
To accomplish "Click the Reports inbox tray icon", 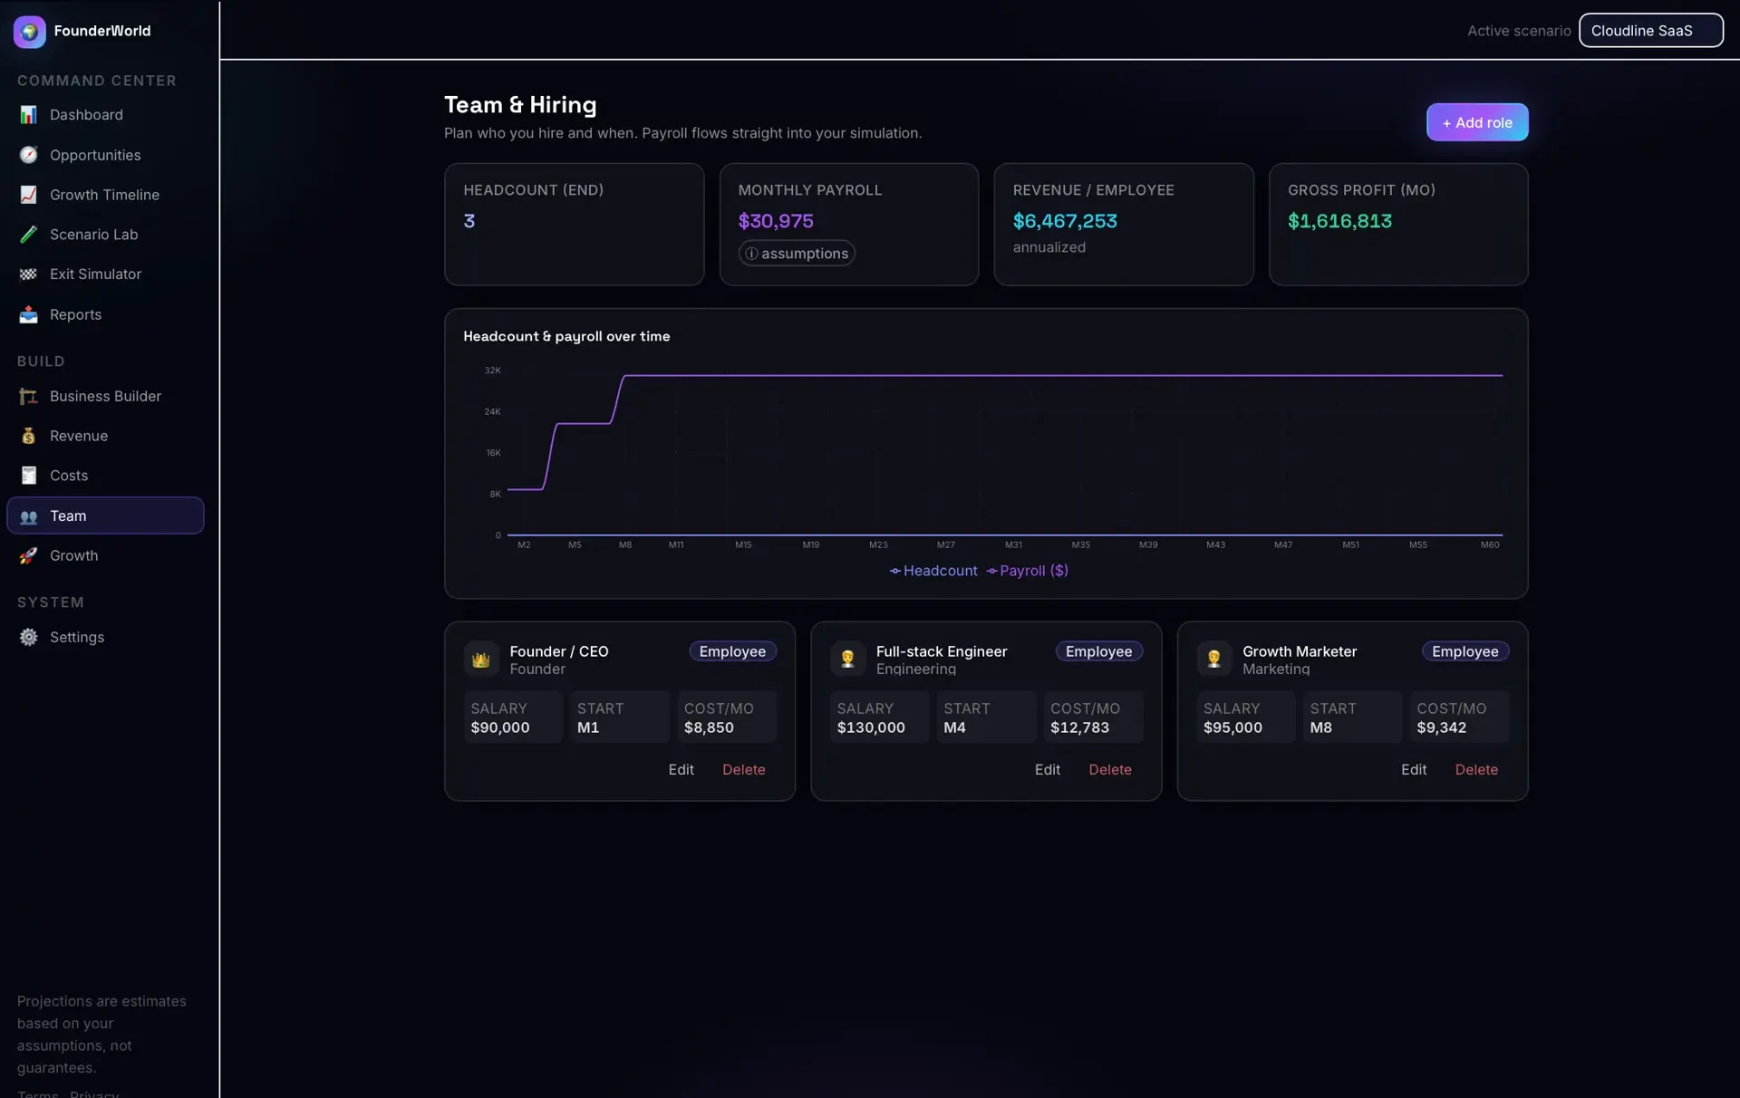I will coord(29,314).
